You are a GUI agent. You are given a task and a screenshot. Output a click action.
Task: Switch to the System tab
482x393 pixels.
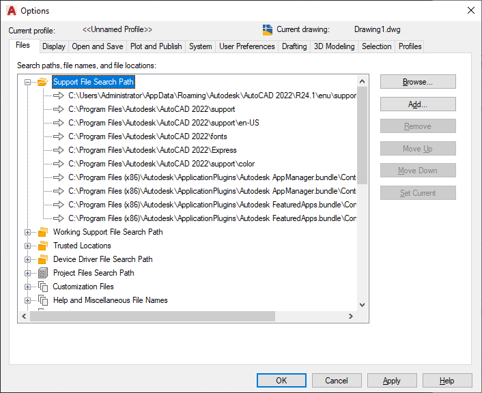click(x=201, y=46)
